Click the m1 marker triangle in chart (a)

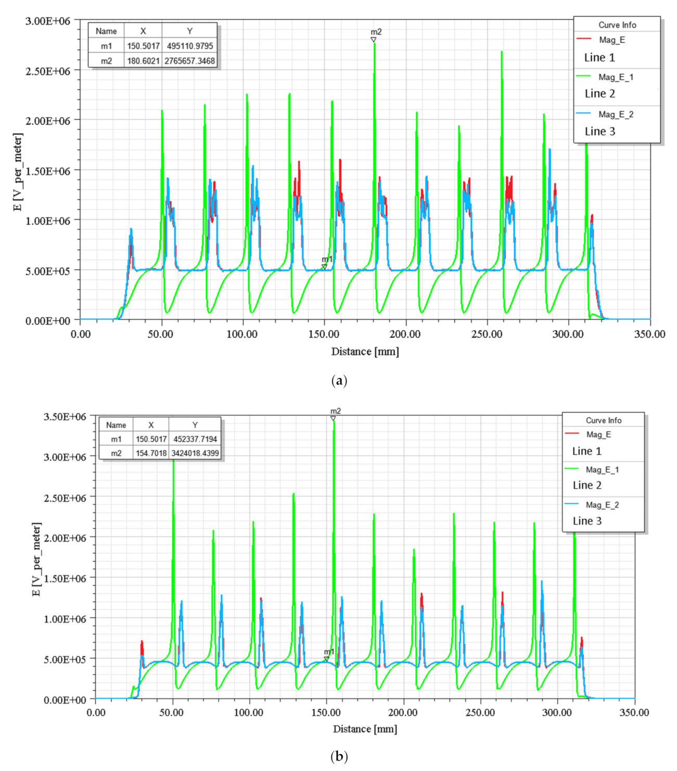point(324,267)
